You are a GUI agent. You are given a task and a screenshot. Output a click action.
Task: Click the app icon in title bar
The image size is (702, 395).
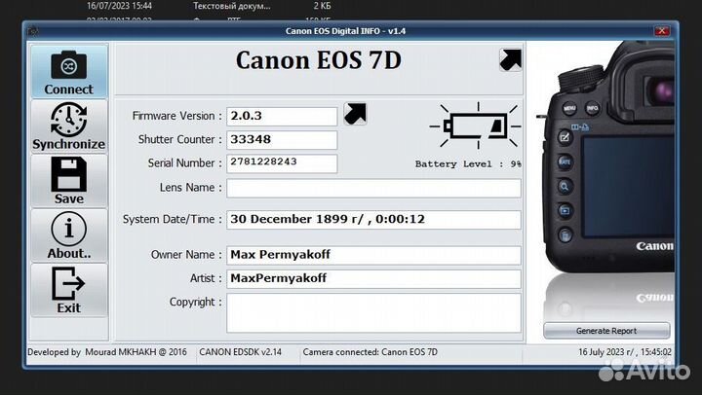[33, 31]
